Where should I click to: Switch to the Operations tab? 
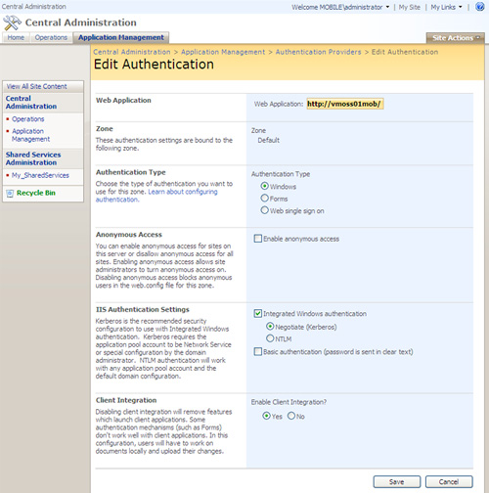[x=51, y=37]
